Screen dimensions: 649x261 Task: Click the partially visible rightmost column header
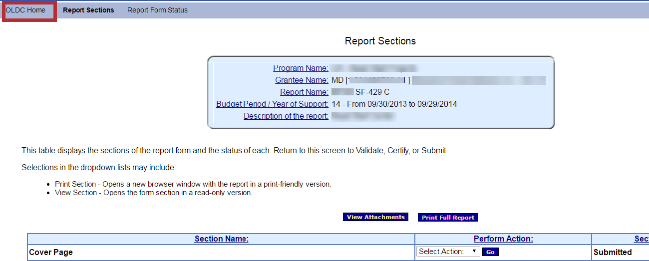pyautogui.click(x=641, y=239)
